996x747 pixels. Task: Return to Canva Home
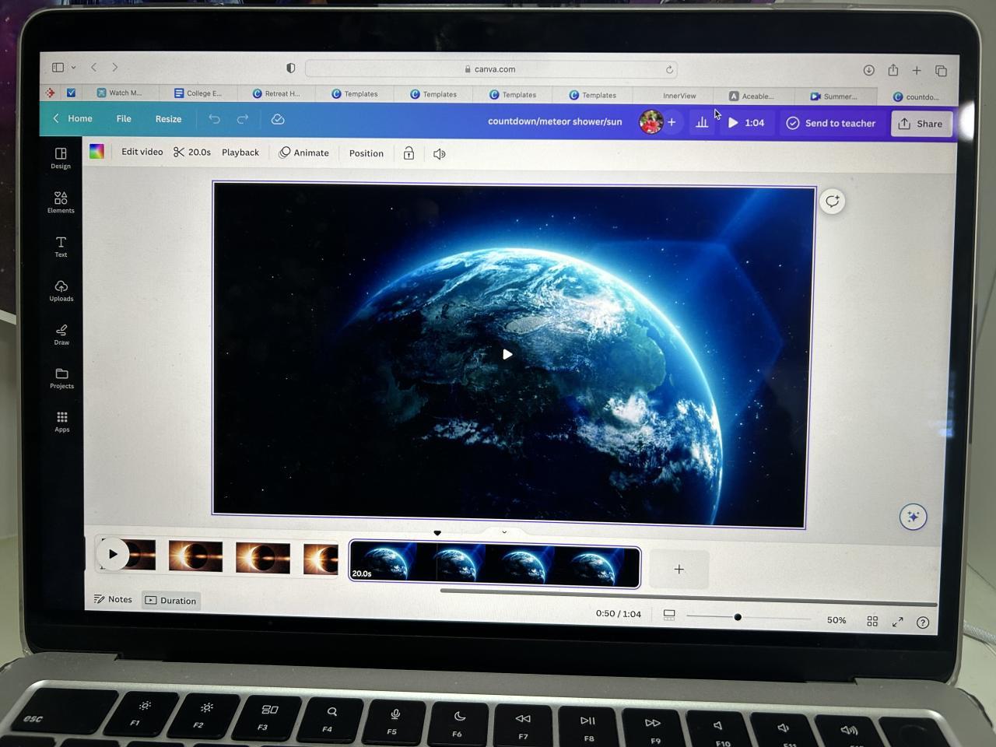(72, 118)
